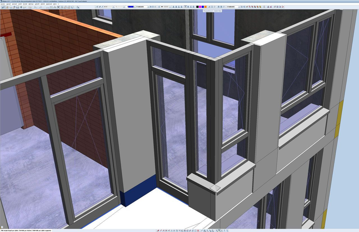The width and height of the screenshot is (359, 232).
Task: Open the Soubor menu
Action: coord(3,4)
